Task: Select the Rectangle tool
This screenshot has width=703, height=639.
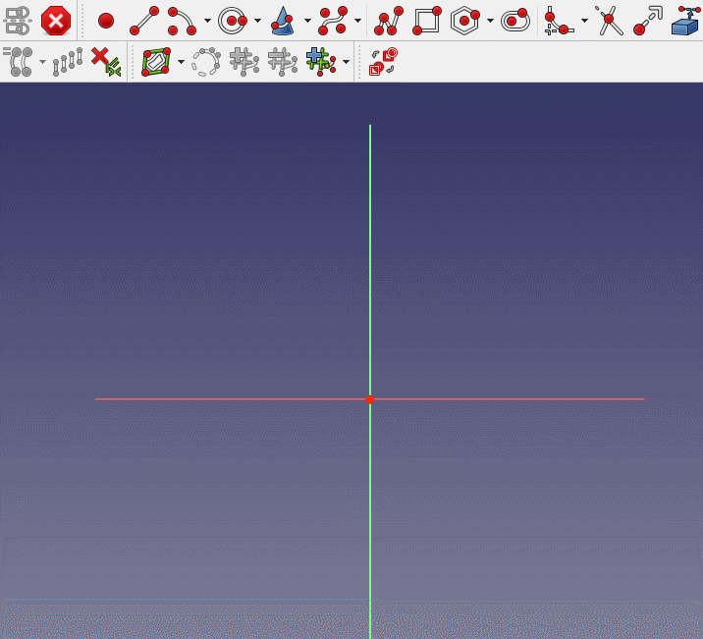Action: tap(427, 21)
